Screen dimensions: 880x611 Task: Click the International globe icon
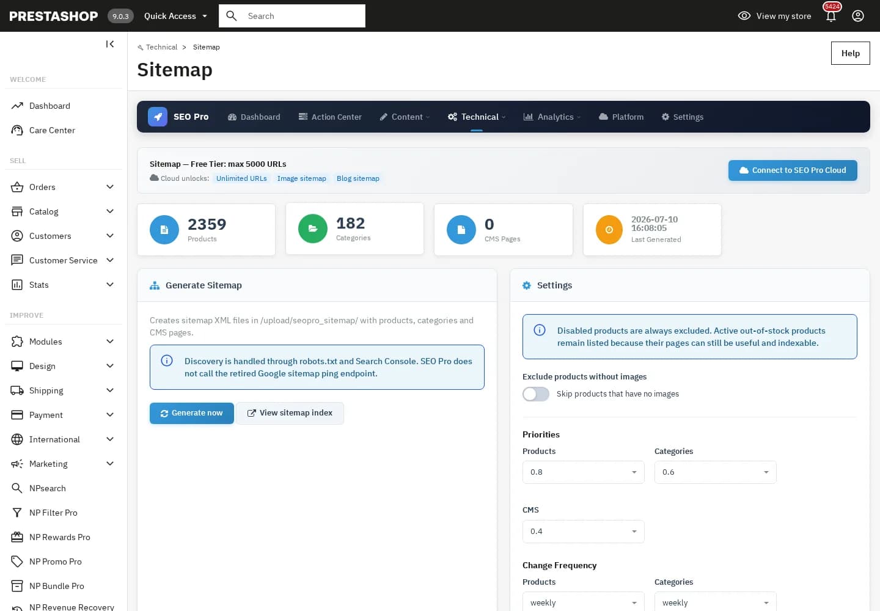(17, 439)
